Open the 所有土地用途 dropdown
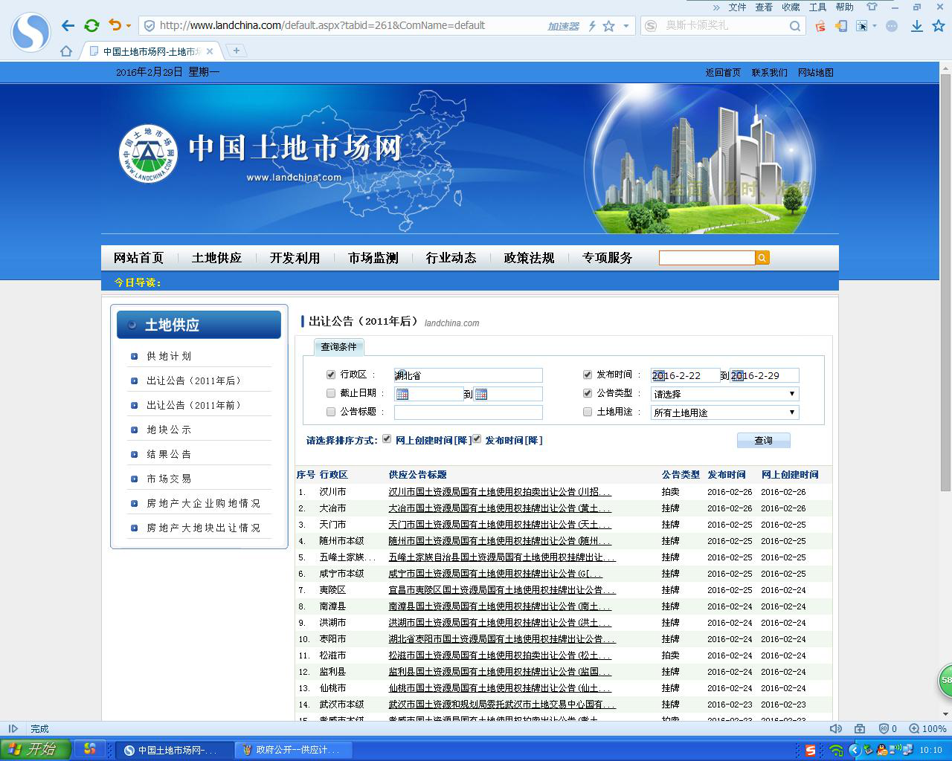This screenshot has height=761, width=952. pyautogui.click(x=791, y=412)
